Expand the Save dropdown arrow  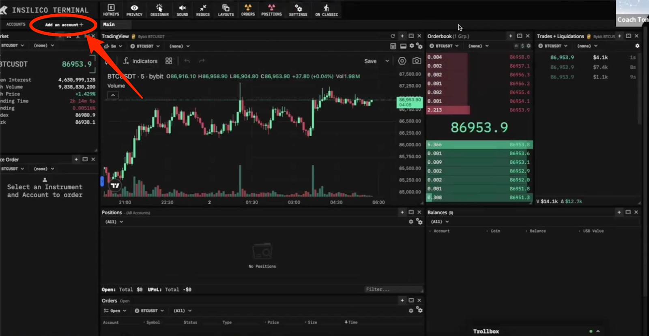tap(387, 61)
